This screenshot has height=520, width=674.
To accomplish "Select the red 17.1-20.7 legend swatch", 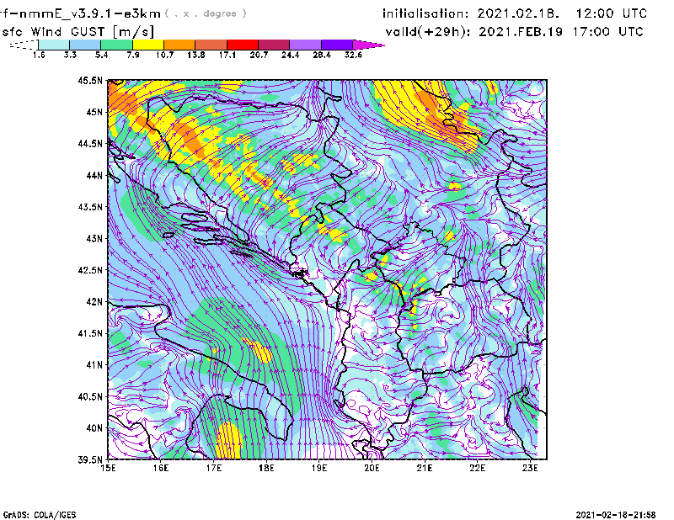I will [243, 45].
